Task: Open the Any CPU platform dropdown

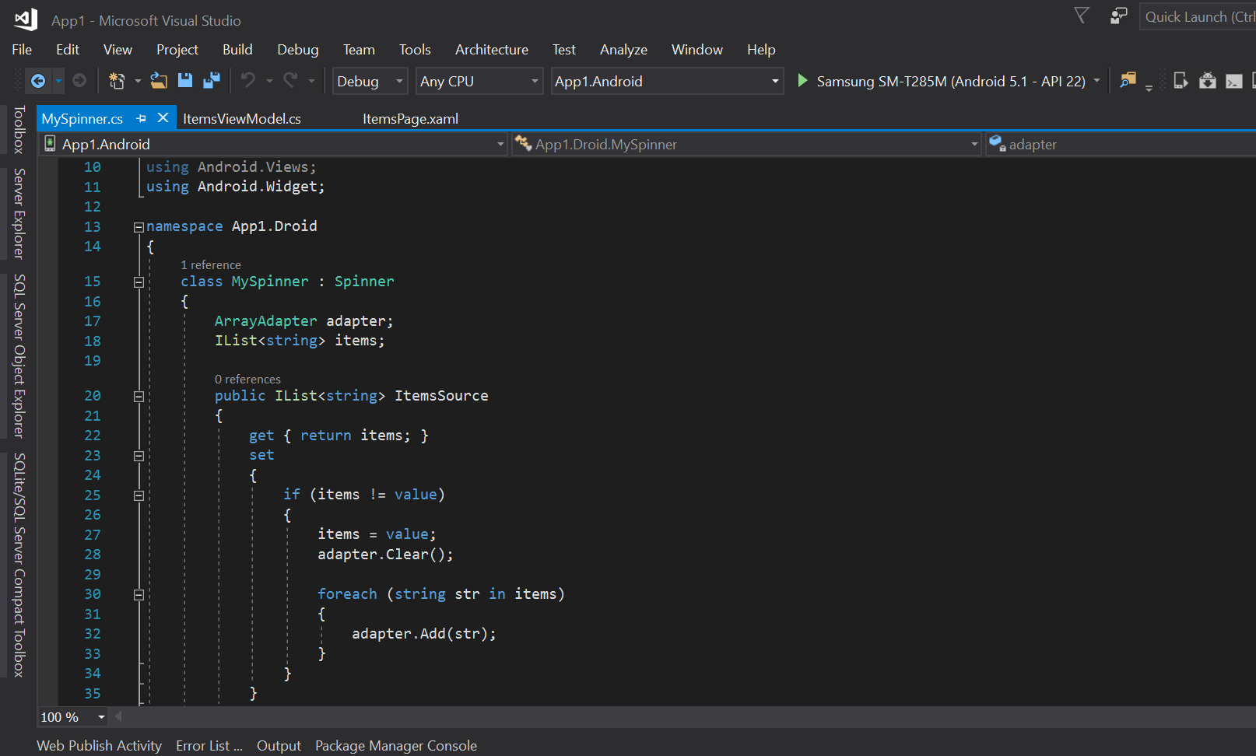Action: click(479, 81)
